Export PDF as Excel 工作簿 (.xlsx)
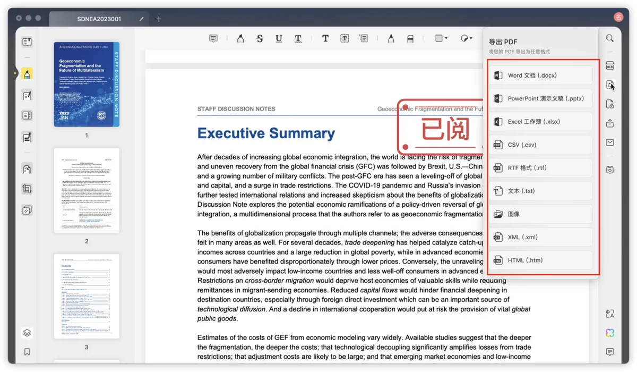 point(540,122)
